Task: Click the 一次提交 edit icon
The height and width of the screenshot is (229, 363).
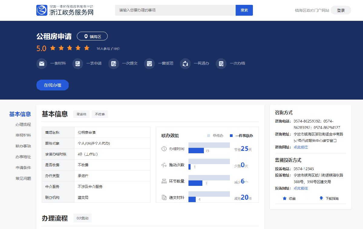Action: pyautogui.click(x=114, y=64)
